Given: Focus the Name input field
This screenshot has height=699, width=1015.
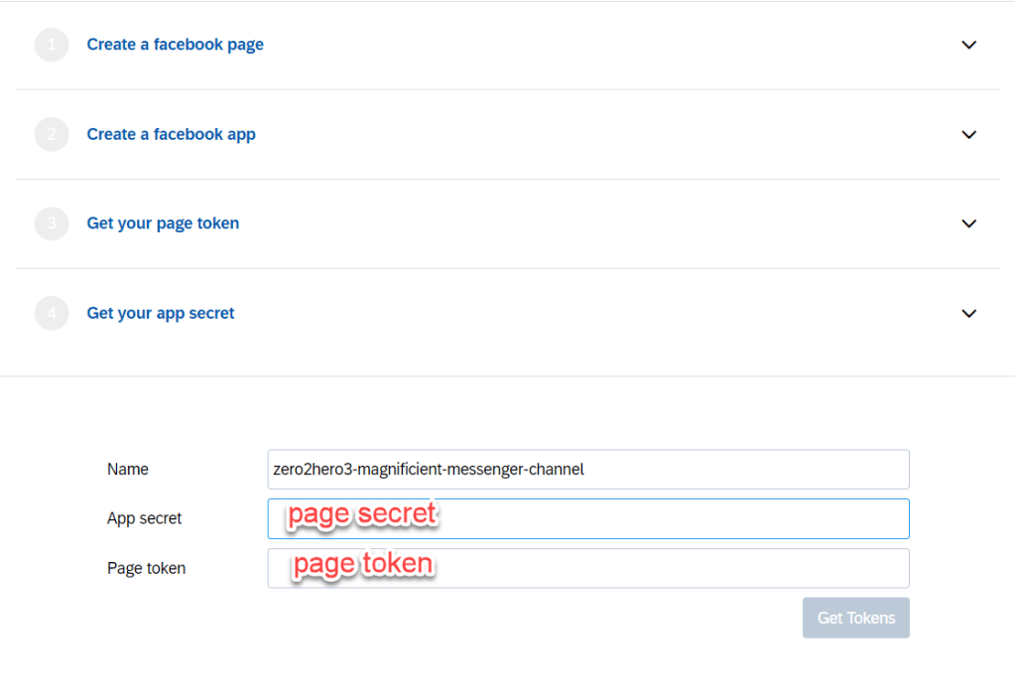Looking at the screenshot, I should (587, 470).
